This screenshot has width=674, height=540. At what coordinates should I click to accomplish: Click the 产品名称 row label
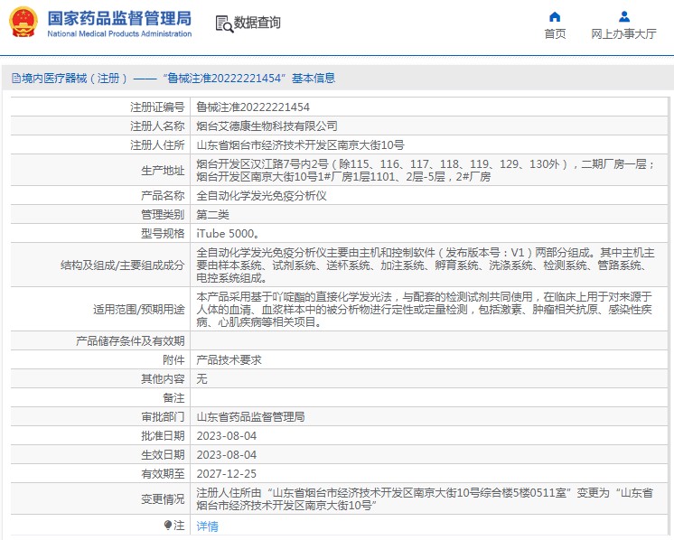[x=163, y=195]
